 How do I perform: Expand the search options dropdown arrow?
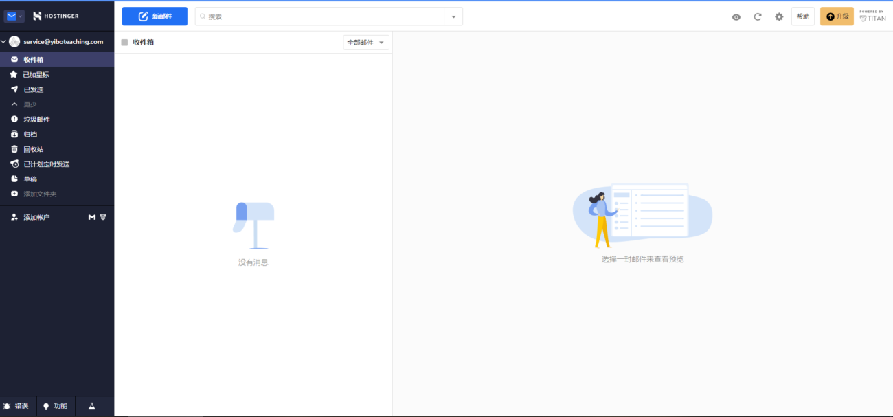click(x=453, y=16)
